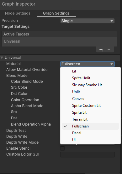Click the Custom Editor GUI input field
122x174 pixels.
tap(88, 154)
